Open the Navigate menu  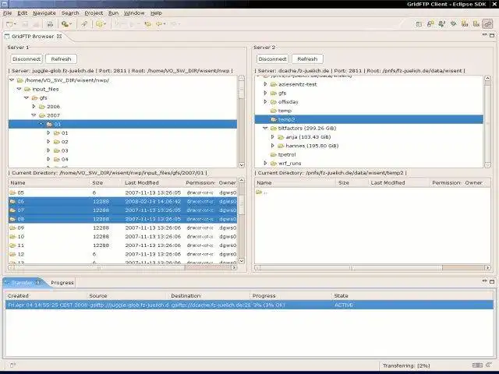(44, 13)
